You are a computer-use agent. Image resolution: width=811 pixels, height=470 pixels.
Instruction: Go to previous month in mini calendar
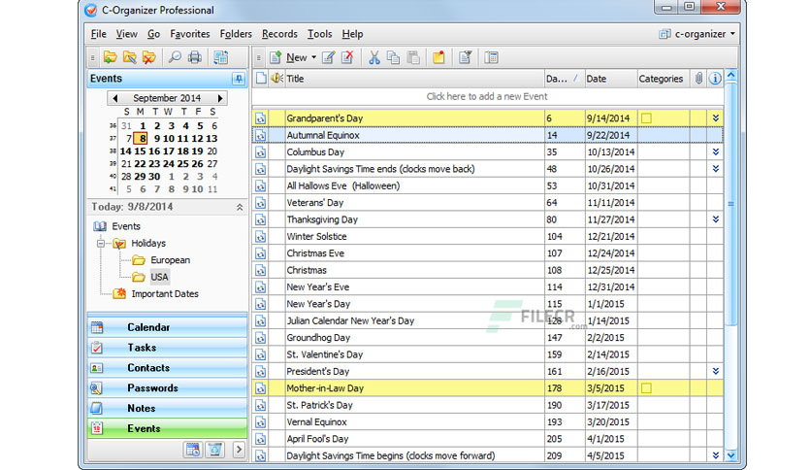pos(114,98)
